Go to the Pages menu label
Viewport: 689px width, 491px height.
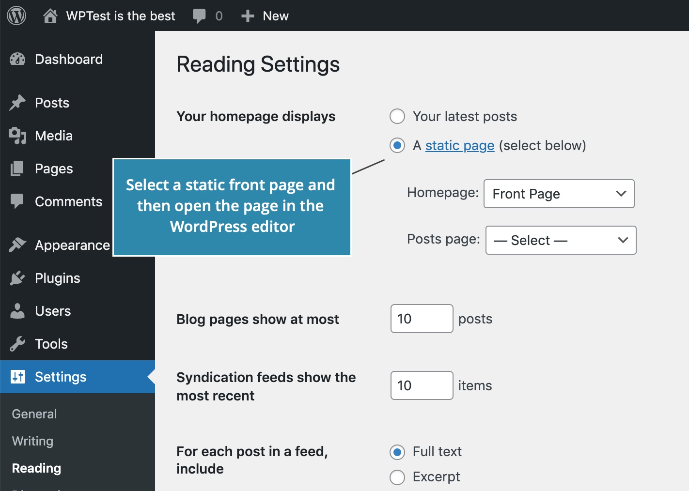pyautogui.click(x=54, y=169)
